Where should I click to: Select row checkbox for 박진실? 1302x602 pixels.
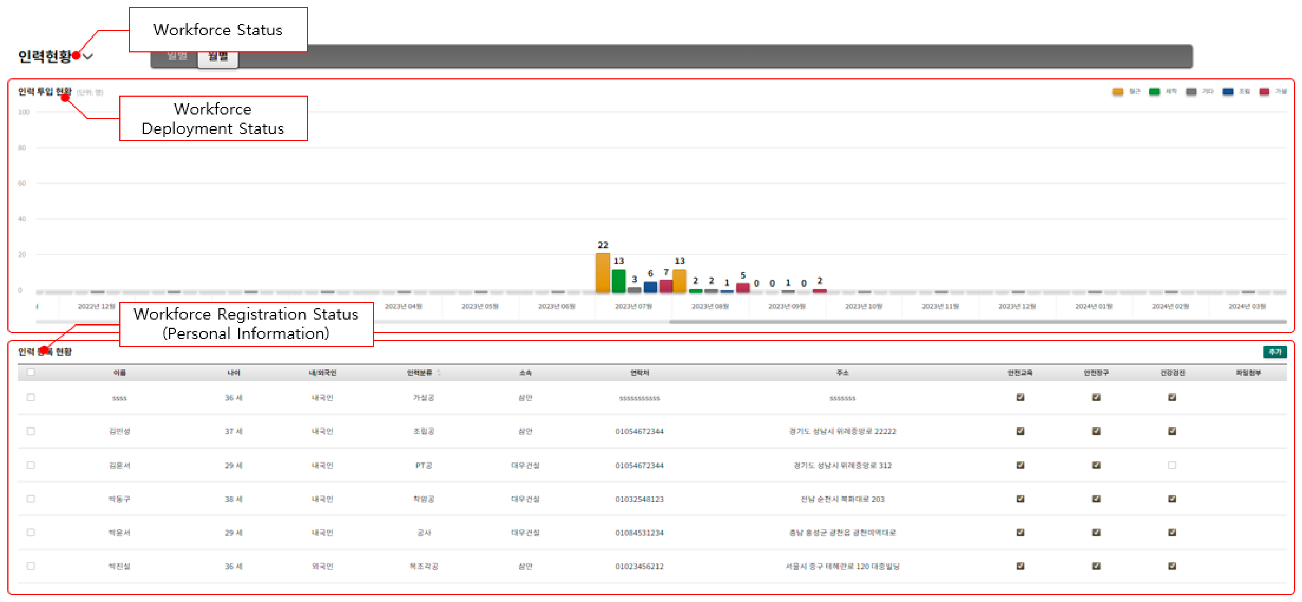(x=31, y=566)
